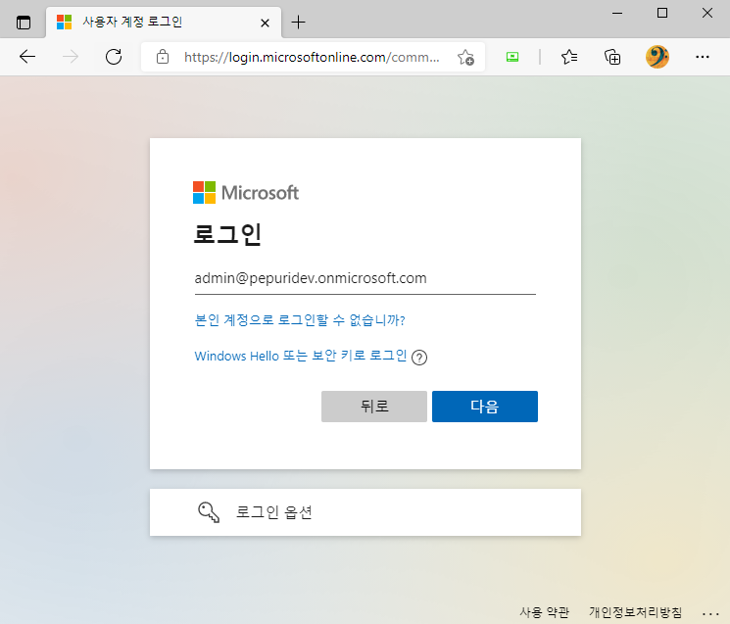Close the browser window
Viewport: 730px width, 624px height.
pyautogui.click(x=707, y=13)
